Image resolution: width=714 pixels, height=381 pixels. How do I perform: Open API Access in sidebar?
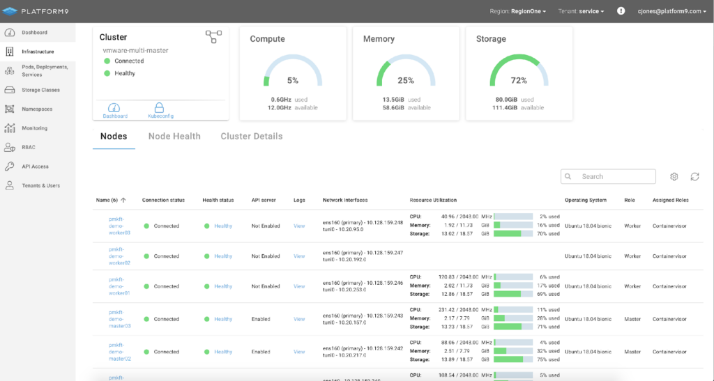click(35, 166)
